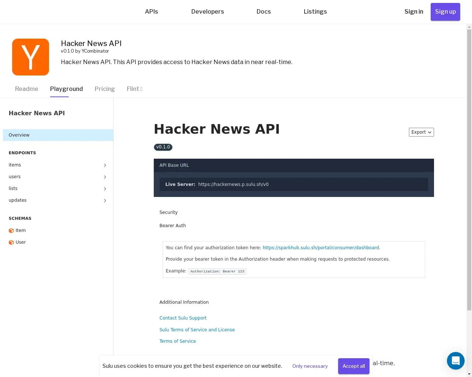Select the lists endpoint row

tap(58, 188)
